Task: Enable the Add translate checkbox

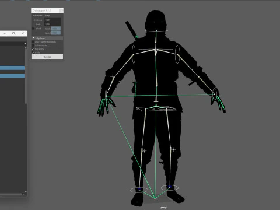Action: tap(33, 45)
